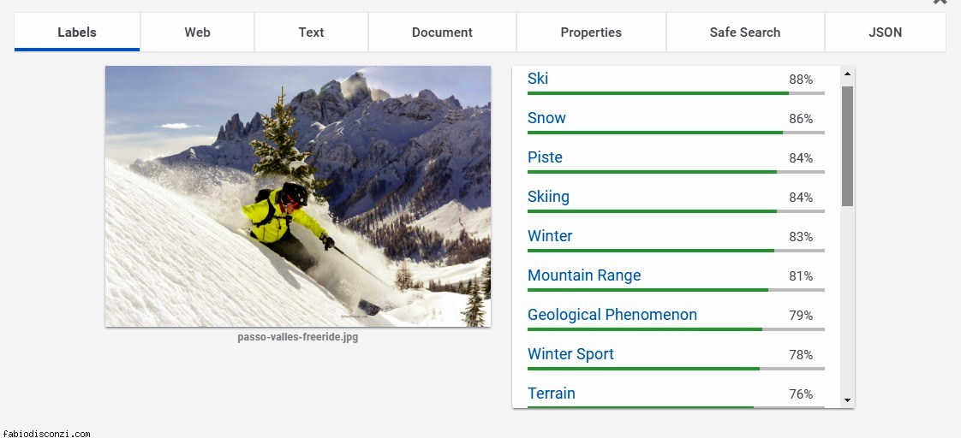
Task: Select the Document tab
Action: pyautogui.click(x=442, y=33)
